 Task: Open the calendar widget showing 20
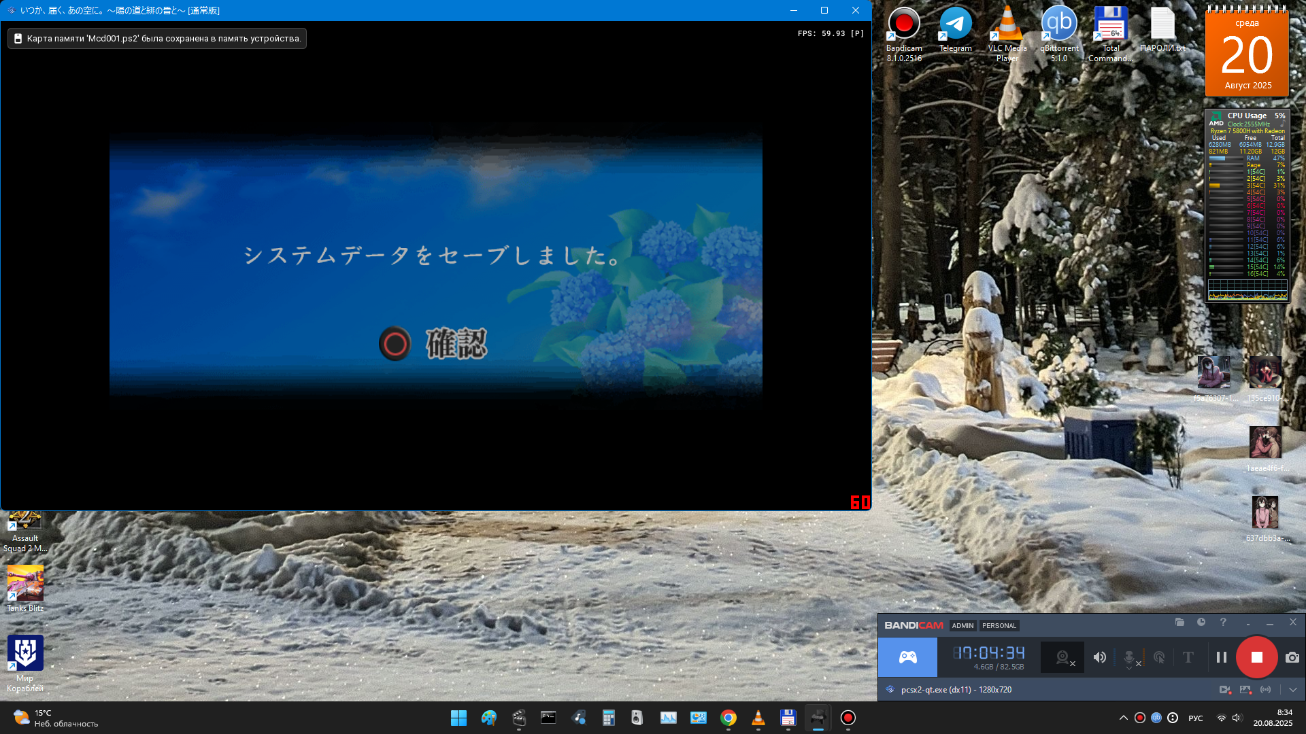[1247, 53]
